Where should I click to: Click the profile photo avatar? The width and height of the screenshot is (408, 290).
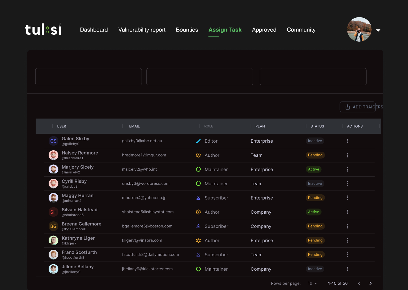tap(359, 29)
